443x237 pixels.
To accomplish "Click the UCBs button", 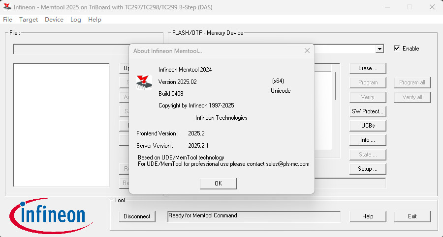I will [368, 126].
